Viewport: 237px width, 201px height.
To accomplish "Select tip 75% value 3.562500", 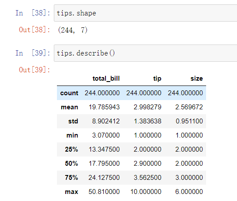I will 147,178.
